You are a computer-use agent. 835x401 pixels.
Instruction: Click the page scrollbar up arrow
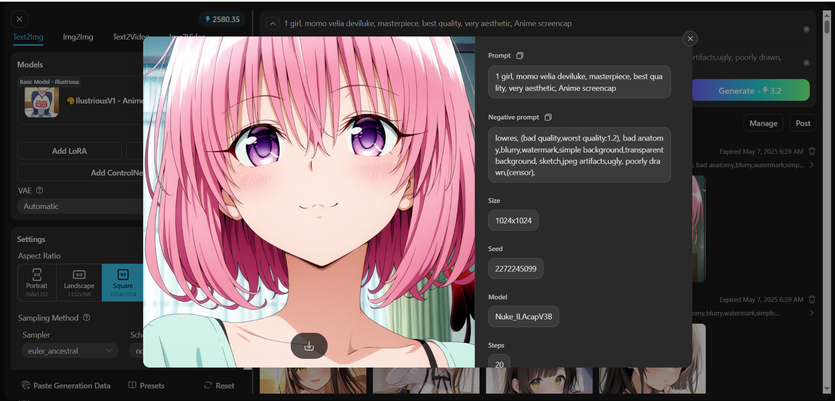point(827,14)
